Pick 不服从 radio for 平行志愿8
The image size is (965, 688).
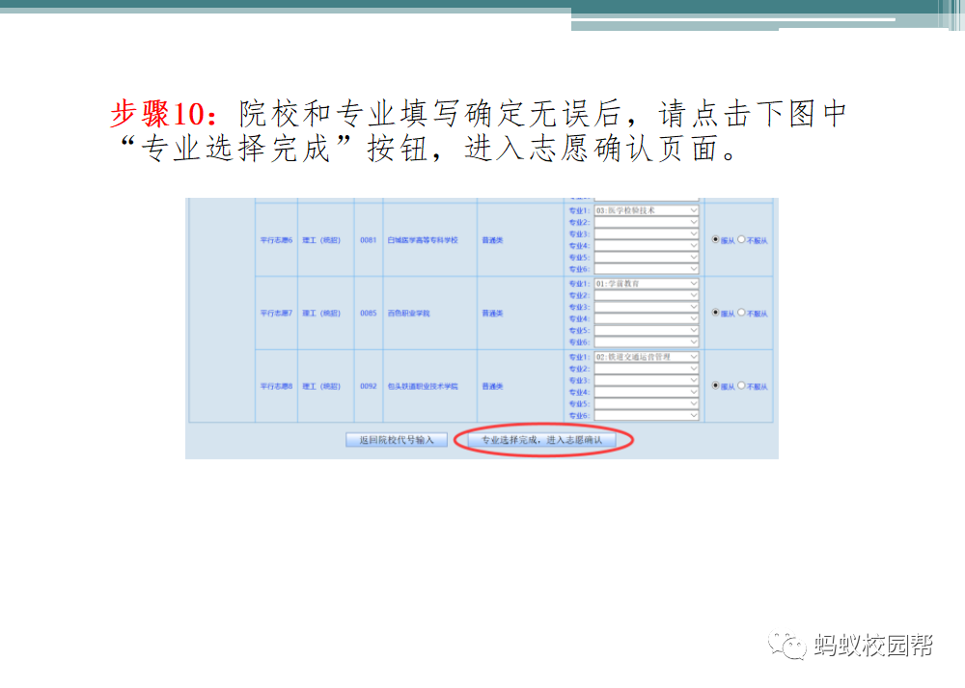[x=741, y=386]
